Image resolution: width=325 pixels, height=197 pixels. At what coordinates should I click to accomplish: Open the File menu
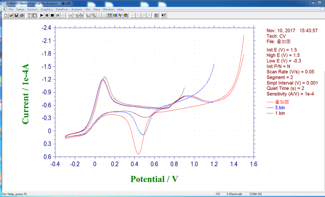click(x=11, y=10)
